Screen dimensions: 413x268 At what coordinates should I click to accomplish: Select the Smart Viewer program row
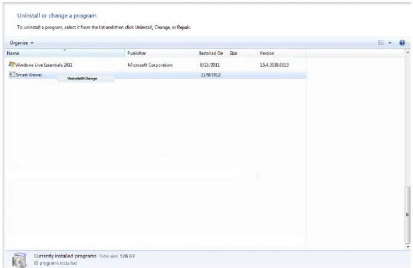pyautogui.click(x=157, y=75)
